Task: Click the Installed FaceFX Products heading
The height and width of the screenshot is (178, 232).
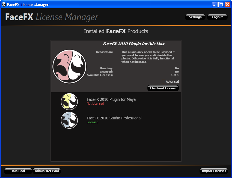Action: click(x=116, y=31)
